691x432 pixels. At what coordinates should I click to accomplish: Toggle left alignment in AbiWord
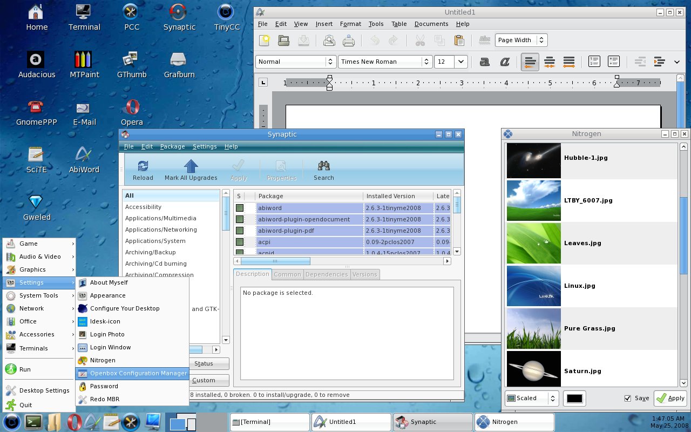tap(530, 62)
